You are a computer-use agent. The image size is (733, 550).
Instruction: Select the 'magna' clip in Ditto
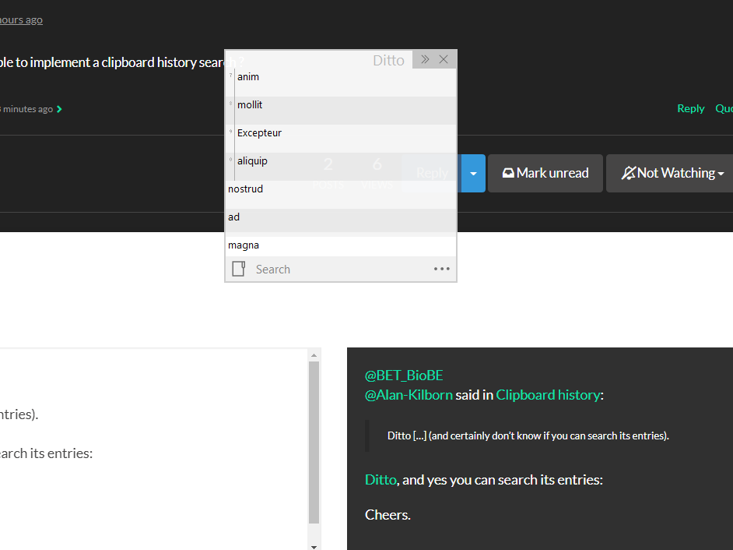tap(341, 246)
